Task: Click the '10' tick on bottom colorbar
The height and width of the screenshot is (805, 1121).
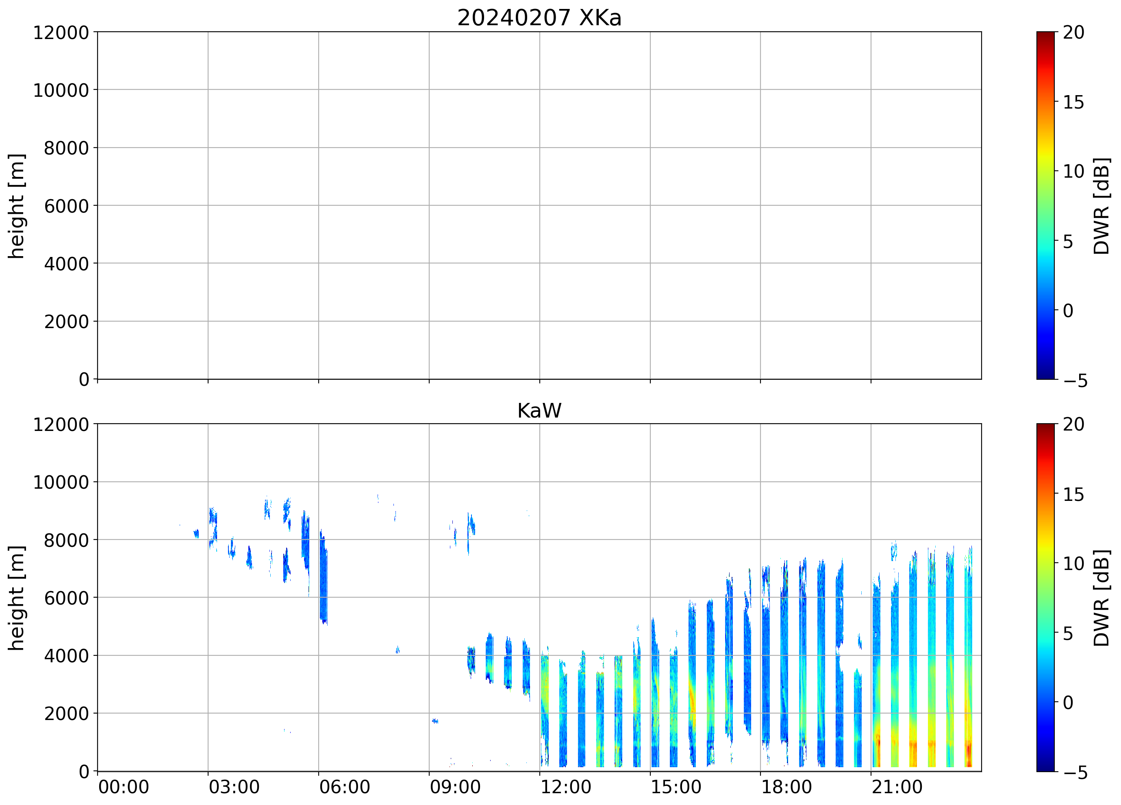Action: pyautogui.click(x=1073, y=563)
